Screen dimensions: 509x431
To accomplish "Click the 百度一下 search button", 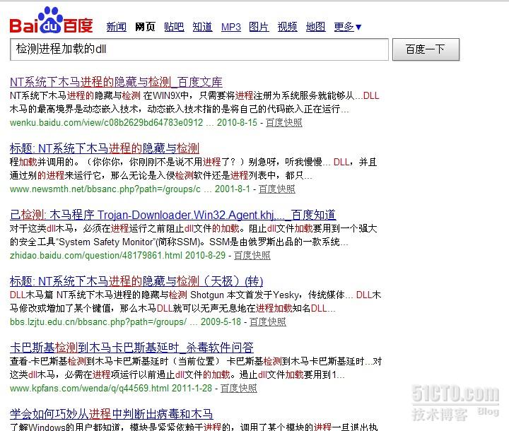I will pos(426,49).
